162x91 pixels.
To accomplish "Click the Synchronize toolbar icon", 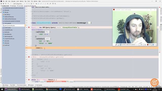I will (6, 4).
